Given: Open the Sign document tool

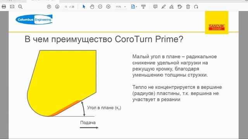Looking at the screenshot, I should (172, 7).
